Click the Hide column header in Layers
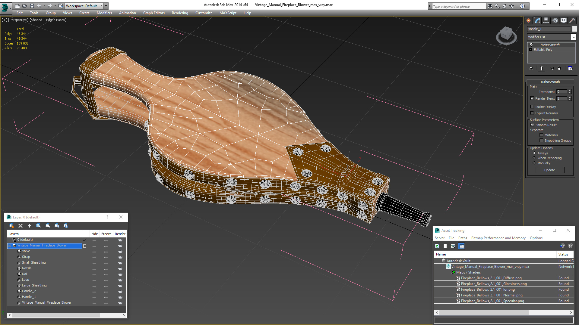579x325 pixels. pos(95,234)
